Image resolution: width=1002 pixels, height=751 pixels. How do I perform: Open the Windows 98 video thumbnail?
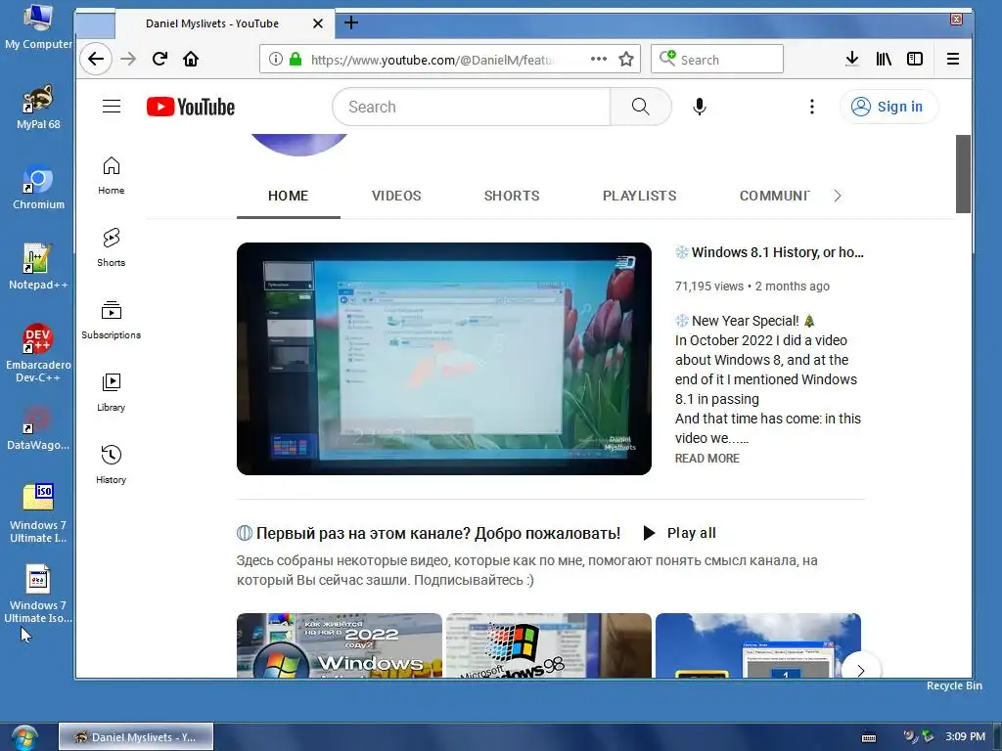(549, 645)
